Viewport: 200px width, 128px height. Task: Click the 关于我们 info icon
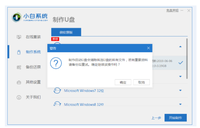[19, 97]
